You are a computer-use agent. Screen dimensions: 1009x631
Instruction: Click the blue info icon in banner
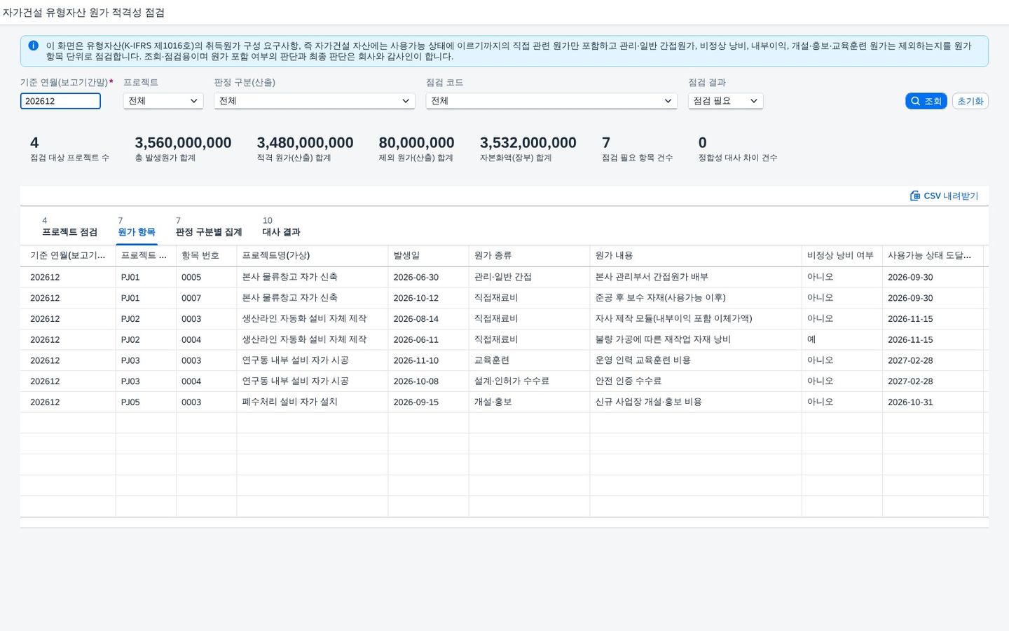click(x=33, y=46)
